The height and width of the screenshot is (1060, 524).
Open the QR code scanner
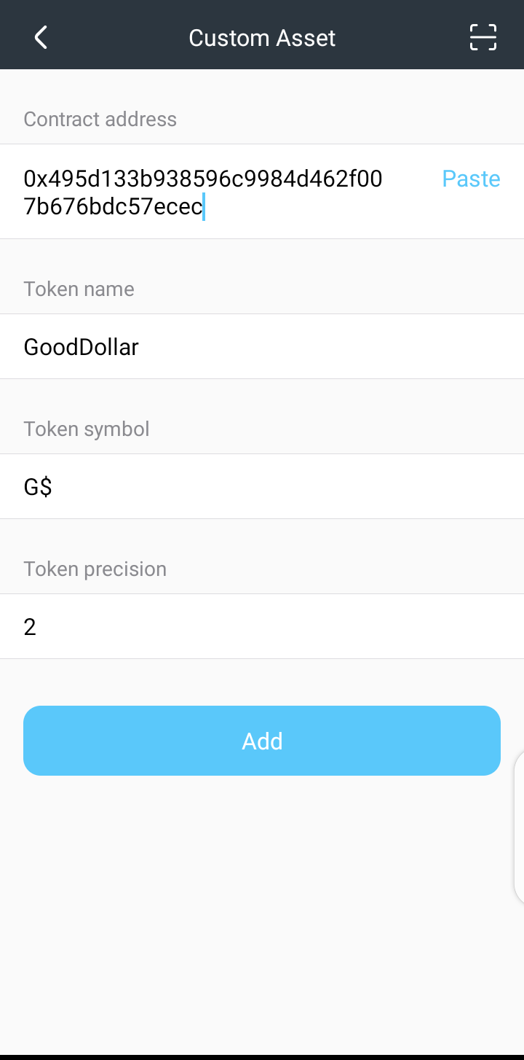click(x=483, y=37)
